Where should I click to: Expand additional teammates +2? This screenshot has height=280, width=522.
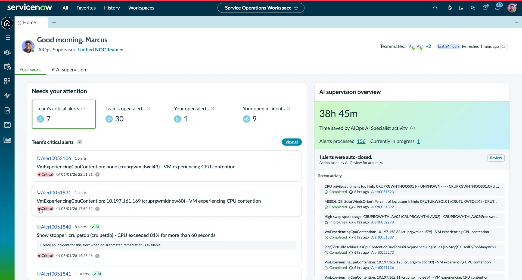(x=428, y=46)
